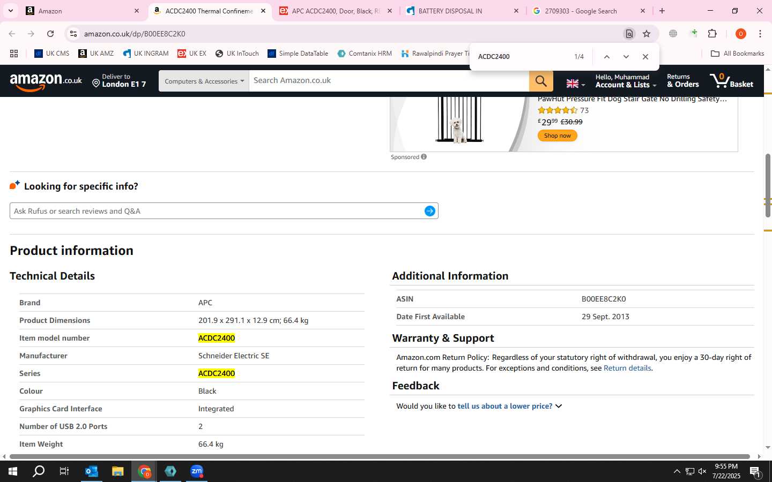
Task: Select Schneider Electric SE manufacturer value
Action: [x=234, y=356]
